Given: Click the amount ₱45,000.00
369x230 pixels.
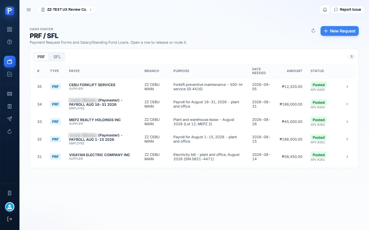Looking at the screenshot, I should (292, 122).
